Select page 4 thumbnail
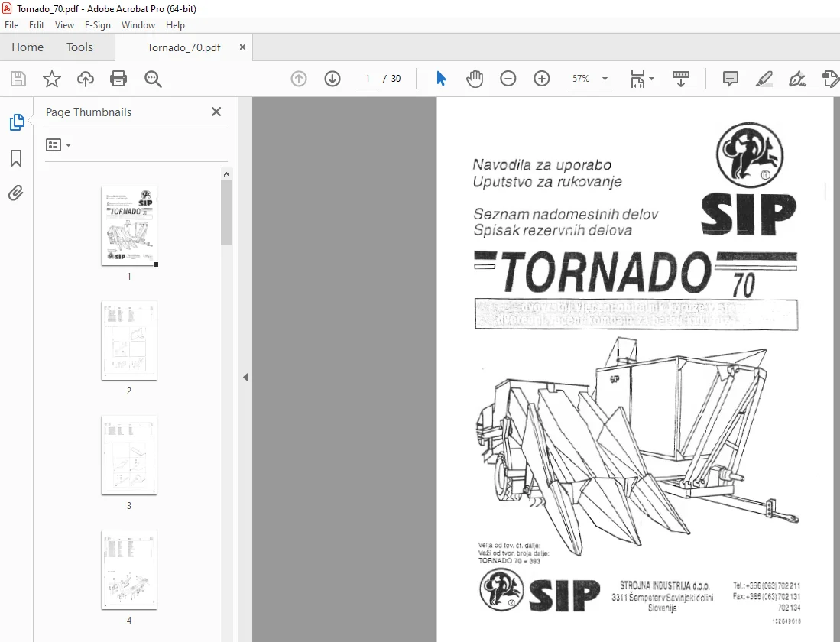The image size is (840, 642). pyautogui.click(x=129, y=570)
